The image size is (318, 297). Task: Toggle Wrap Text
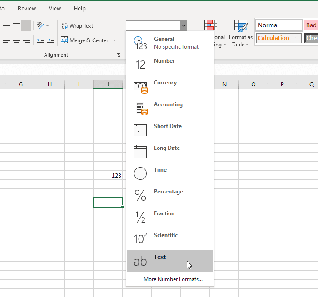[77, 26]
